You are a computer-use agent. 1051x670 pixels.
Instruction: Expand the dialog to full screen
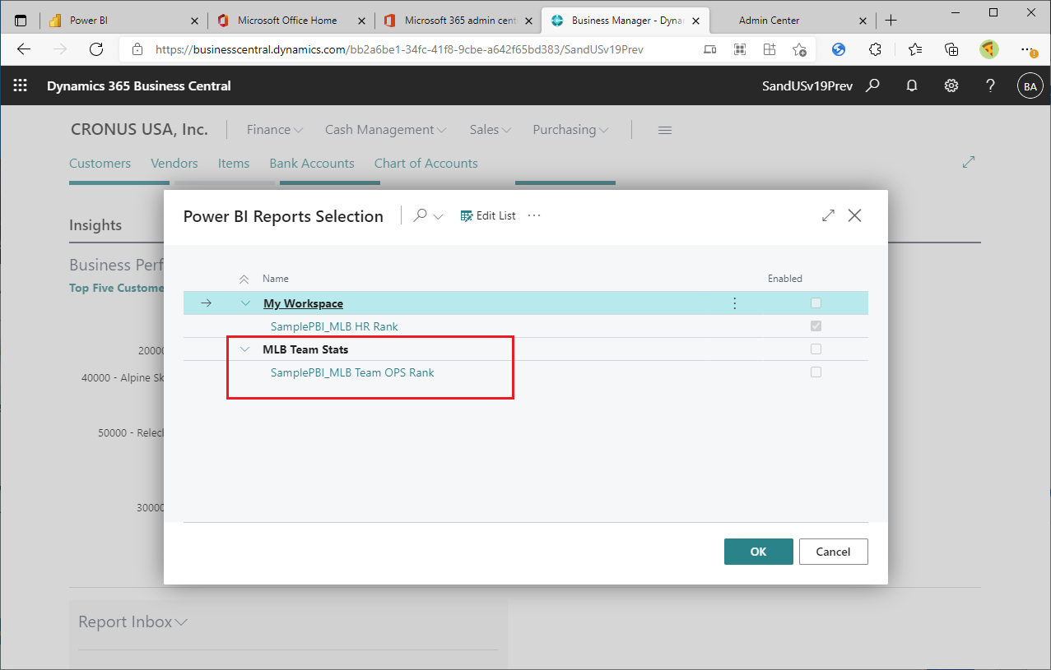(x=828, y=215)
